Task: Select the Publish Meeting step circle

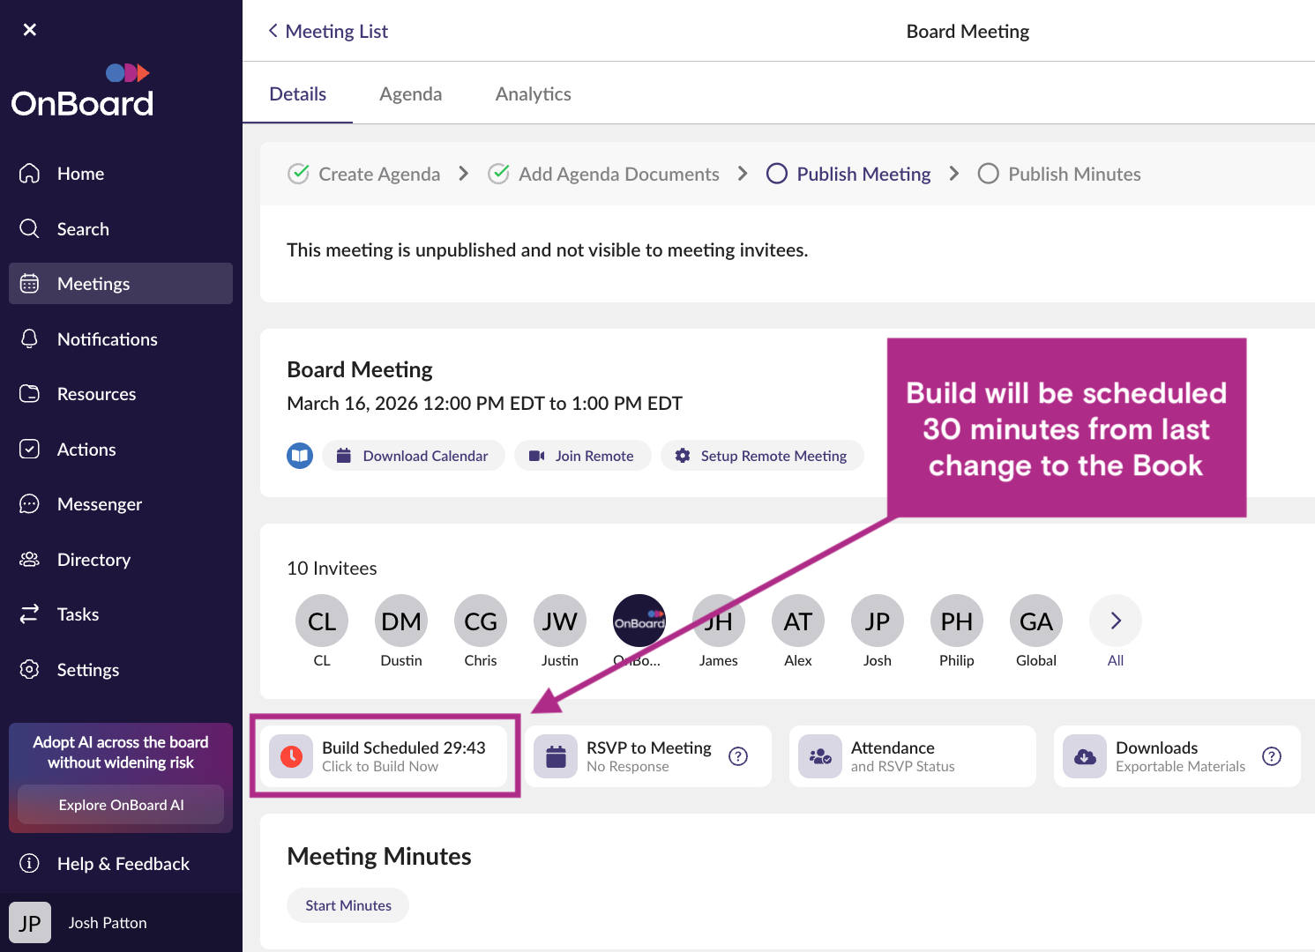Action: click(777, 174)
